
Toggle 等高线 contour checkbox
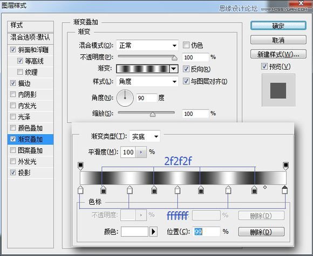click(20, 60)
